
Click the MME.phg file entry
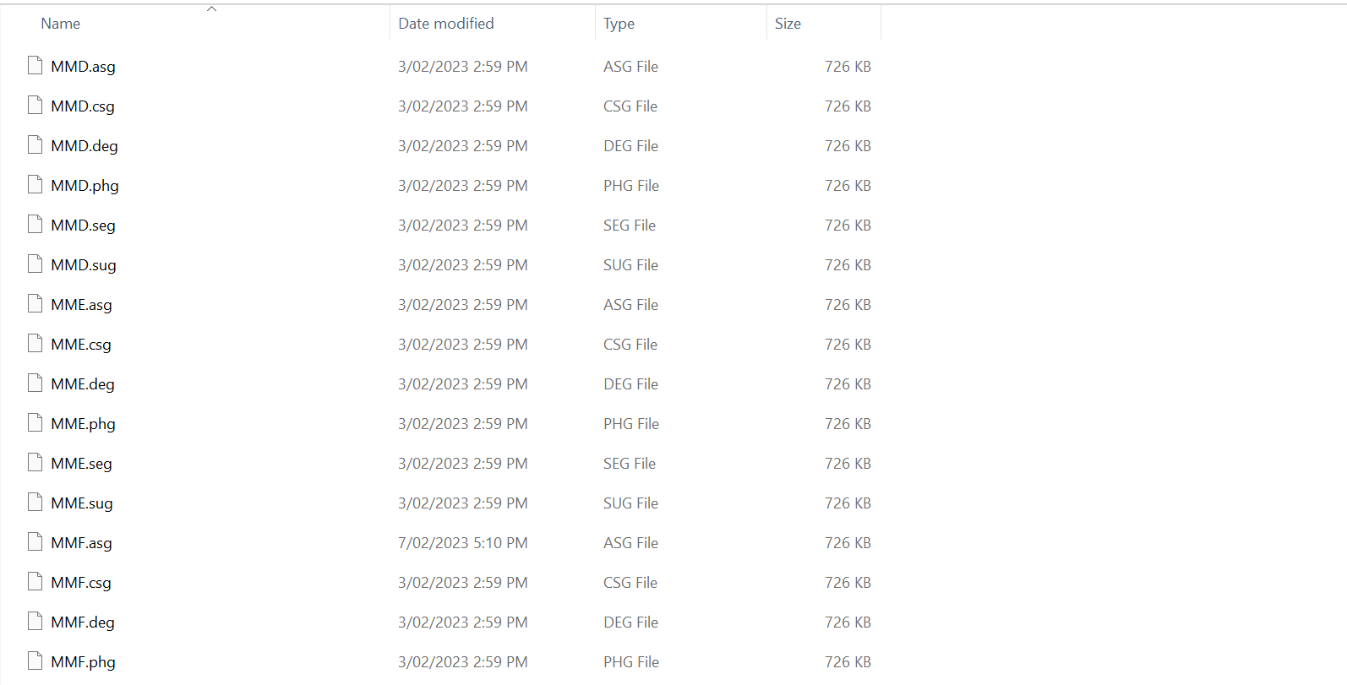pos(83,424)
